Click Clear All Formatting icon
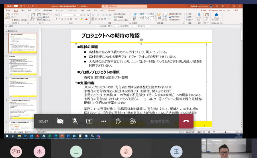 click(88, 15)
